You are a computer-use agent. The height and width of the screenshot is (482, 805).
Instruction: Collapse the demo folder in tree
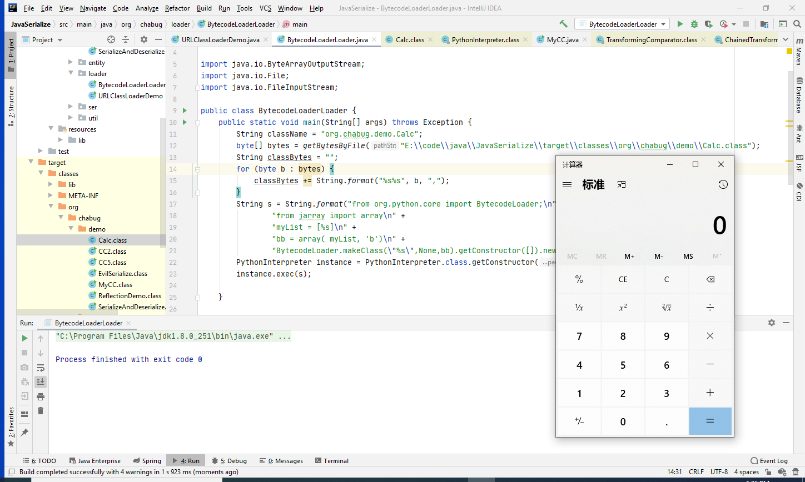[x=71, y=229]
